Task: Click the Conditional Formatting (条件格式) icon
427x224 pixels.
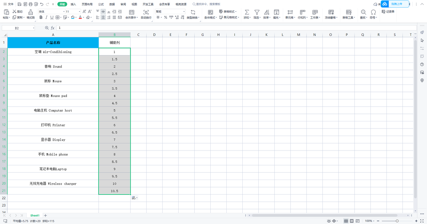Action: (210, 12)
